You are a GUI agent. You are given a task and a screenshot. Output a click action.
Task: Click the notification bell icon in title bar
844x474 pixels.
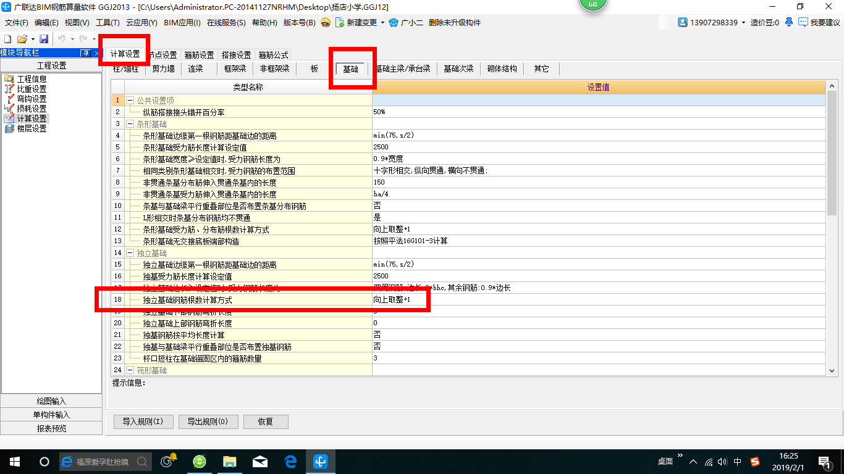pos(789,22)
